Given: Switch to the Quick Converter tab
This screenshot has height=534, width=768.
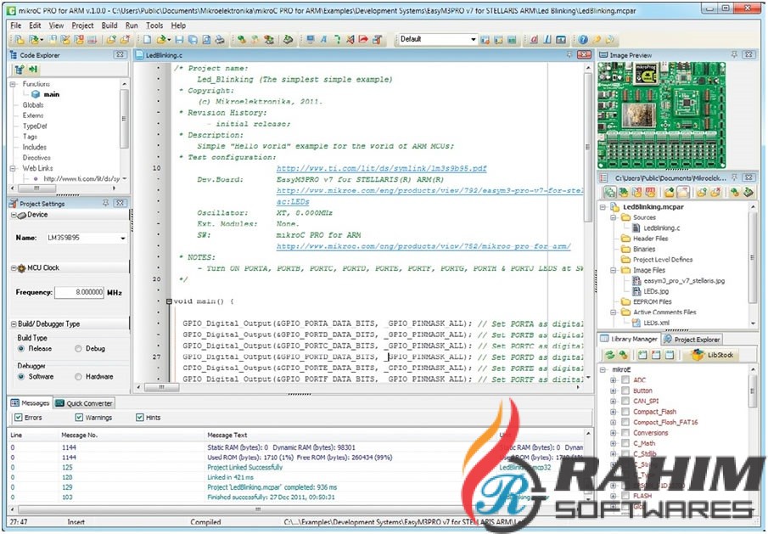Looking at the screenshot, I should [85, 403].
